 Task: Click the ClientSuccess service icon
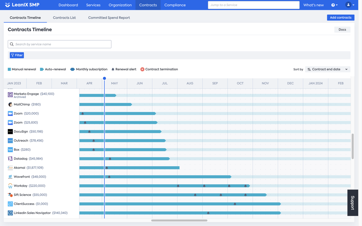click(10, 204)
